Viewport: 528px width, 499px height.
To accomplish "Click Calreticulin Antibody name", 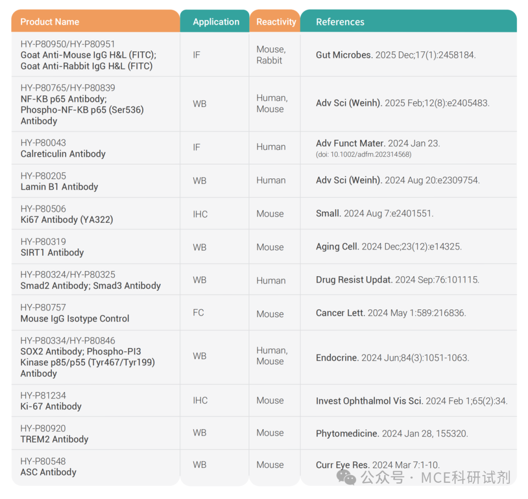I will point(63,154).
